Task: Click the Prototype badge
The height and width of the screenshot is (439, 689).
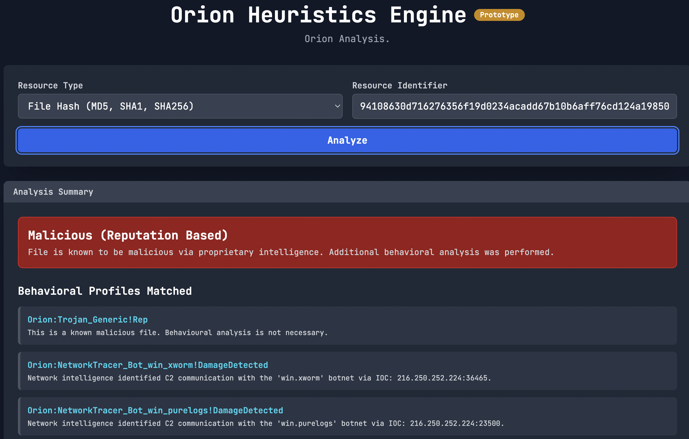Action: 499,15
